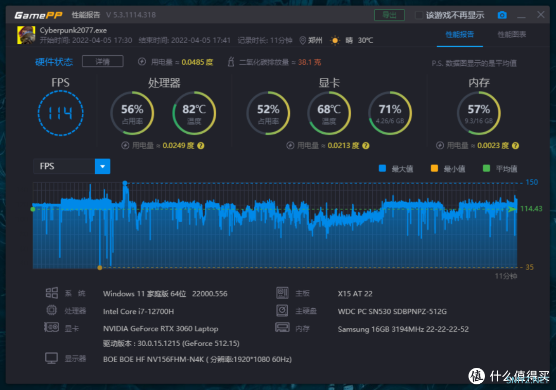The image size is (556, 390).
Task: Click the Intel Core i7-12700H text
Action: pyautogui.click(x=138, y=311)
